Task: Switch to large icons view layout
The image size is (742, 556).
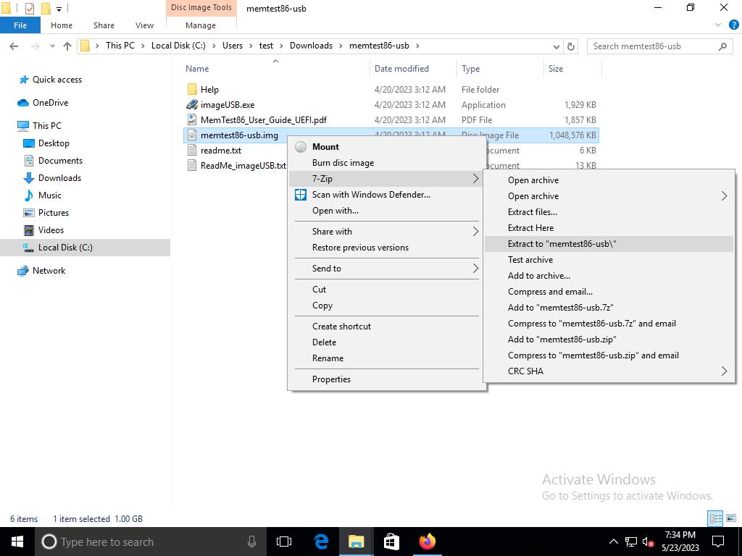Action: pyautogui.click(x=731, y=518)
